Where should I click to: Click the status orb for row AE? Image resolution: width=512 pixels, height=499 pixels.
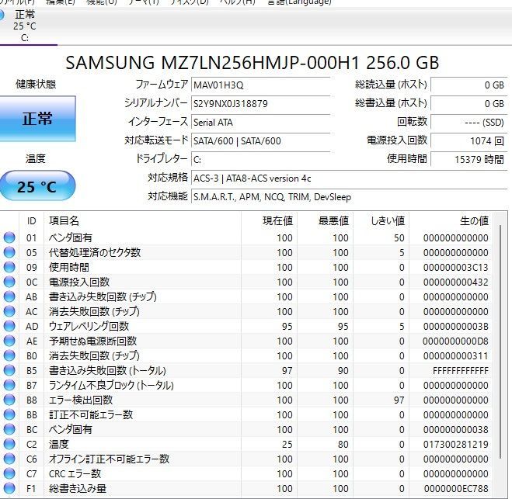point(9,341)
